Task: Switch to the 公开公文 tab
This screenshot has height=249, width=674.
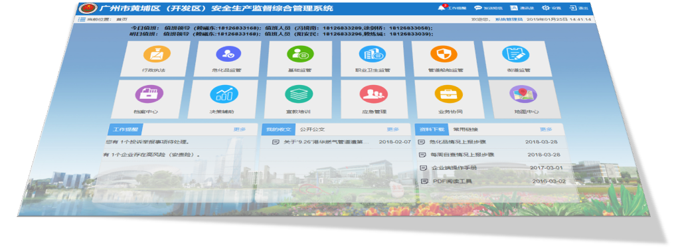Action: click(313, 129)
